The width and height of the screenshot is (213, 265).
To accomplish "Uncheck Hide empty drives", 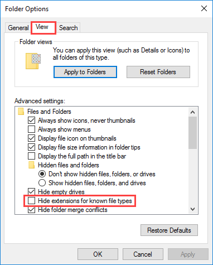I will pos(31,192).
